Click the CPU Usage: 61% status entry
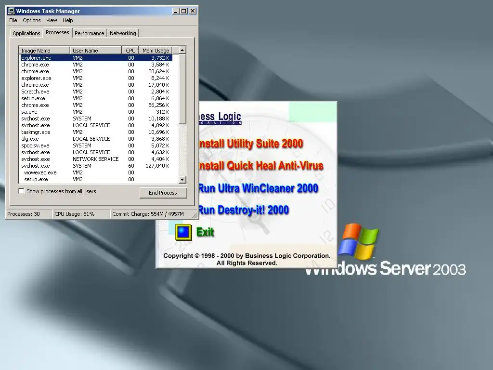Image resolution: width=493 pixels, height=370 pixels. [82, 214]
